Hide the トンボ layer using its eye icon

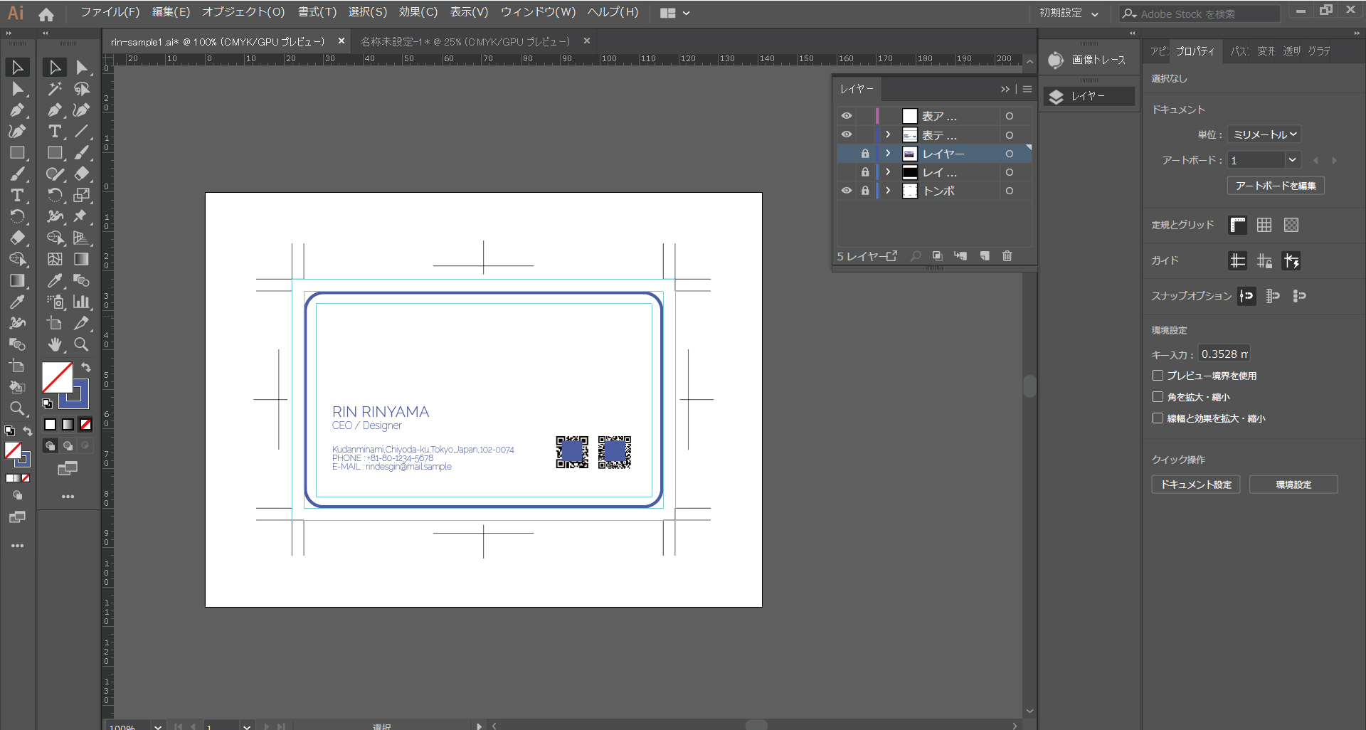(x=847, y=191)
